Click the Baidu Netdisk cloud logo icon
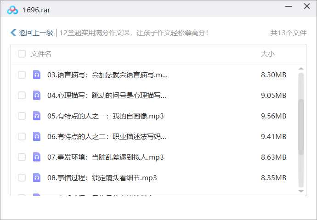The image size is (317, 220). (x=12, y=10)
